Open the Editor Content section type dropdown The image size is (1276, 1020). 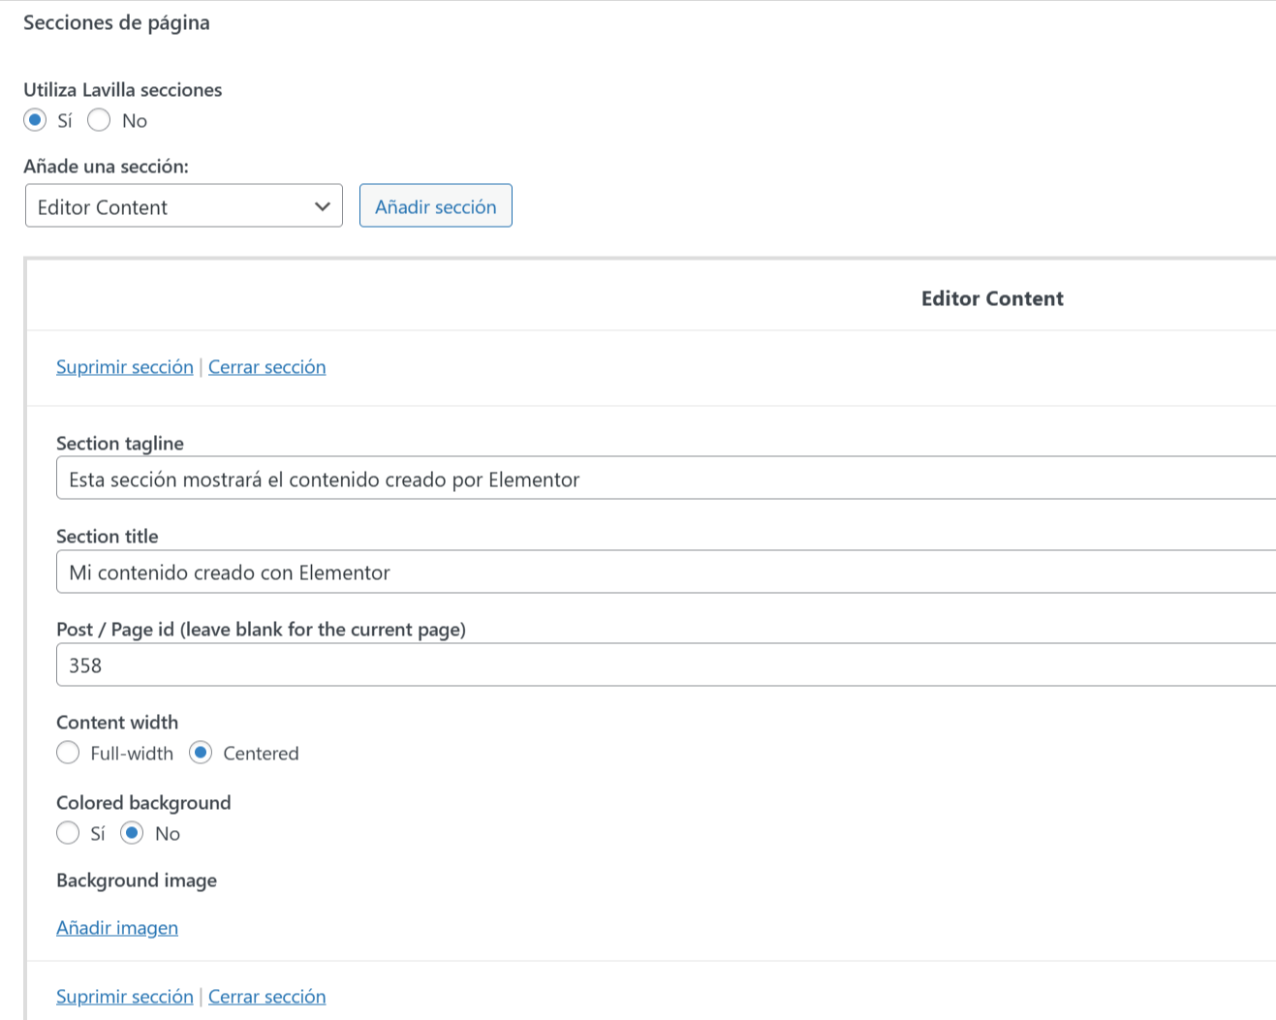pyautogui.click(x=184, y=206)
